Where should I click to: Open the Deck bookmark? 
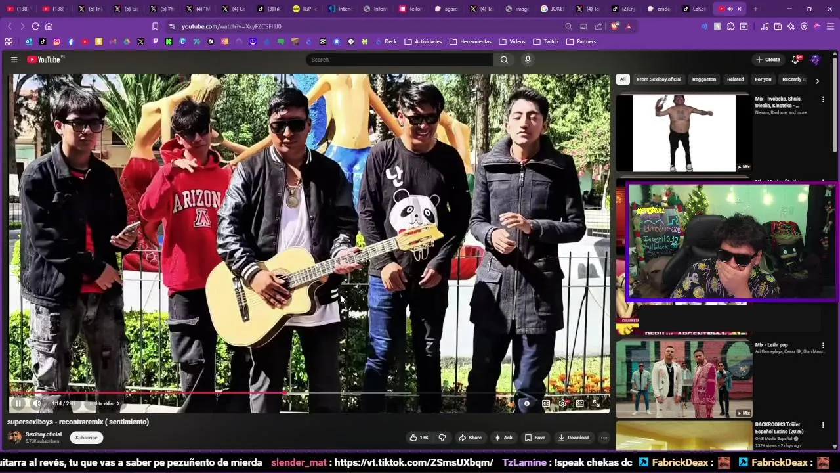[x=386, y=41]
